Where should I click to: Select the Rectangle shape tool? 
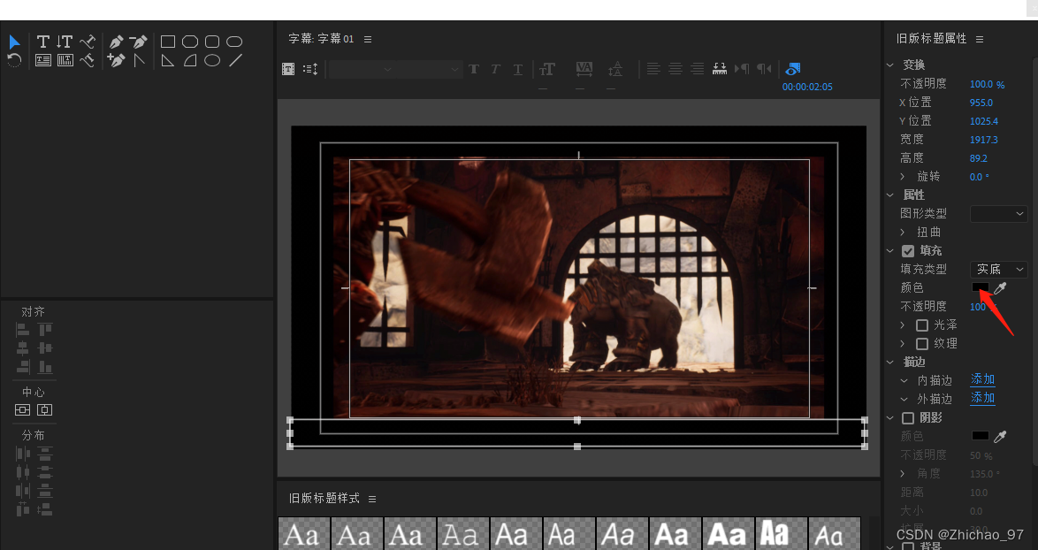[168, 42]
